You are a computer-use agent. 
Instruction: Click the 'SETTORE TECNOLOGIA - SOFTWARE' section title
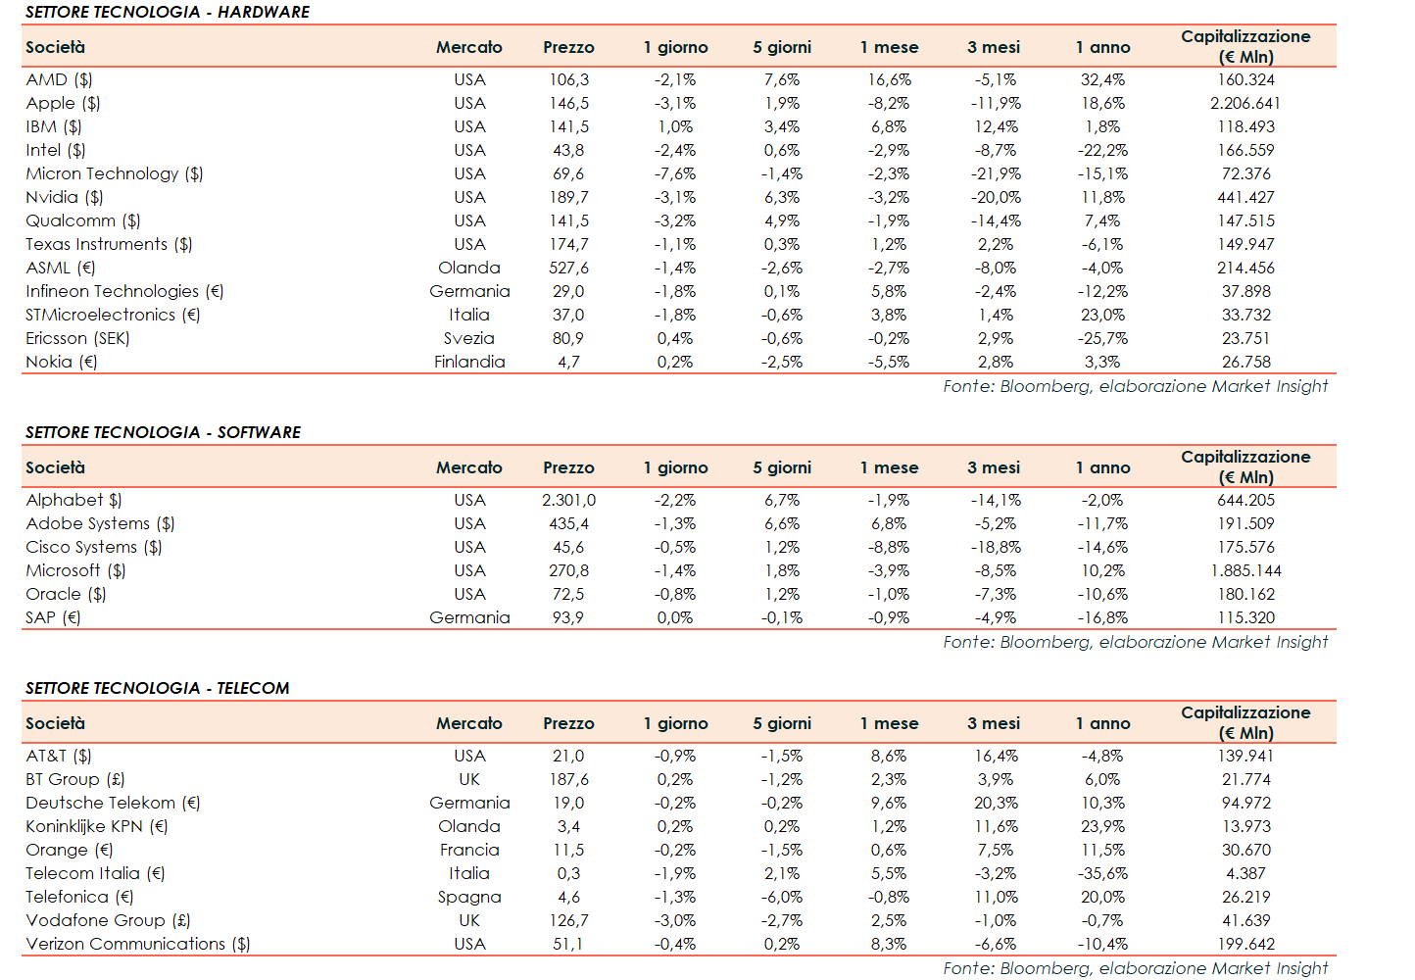coord(163,432)
